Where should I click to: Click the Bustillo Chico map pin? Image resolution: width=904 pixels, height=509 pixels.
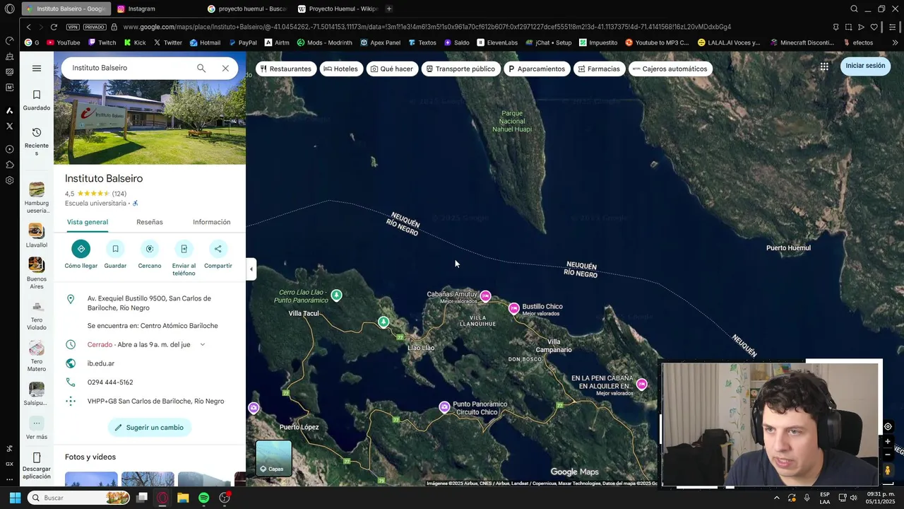coord(514,308)
